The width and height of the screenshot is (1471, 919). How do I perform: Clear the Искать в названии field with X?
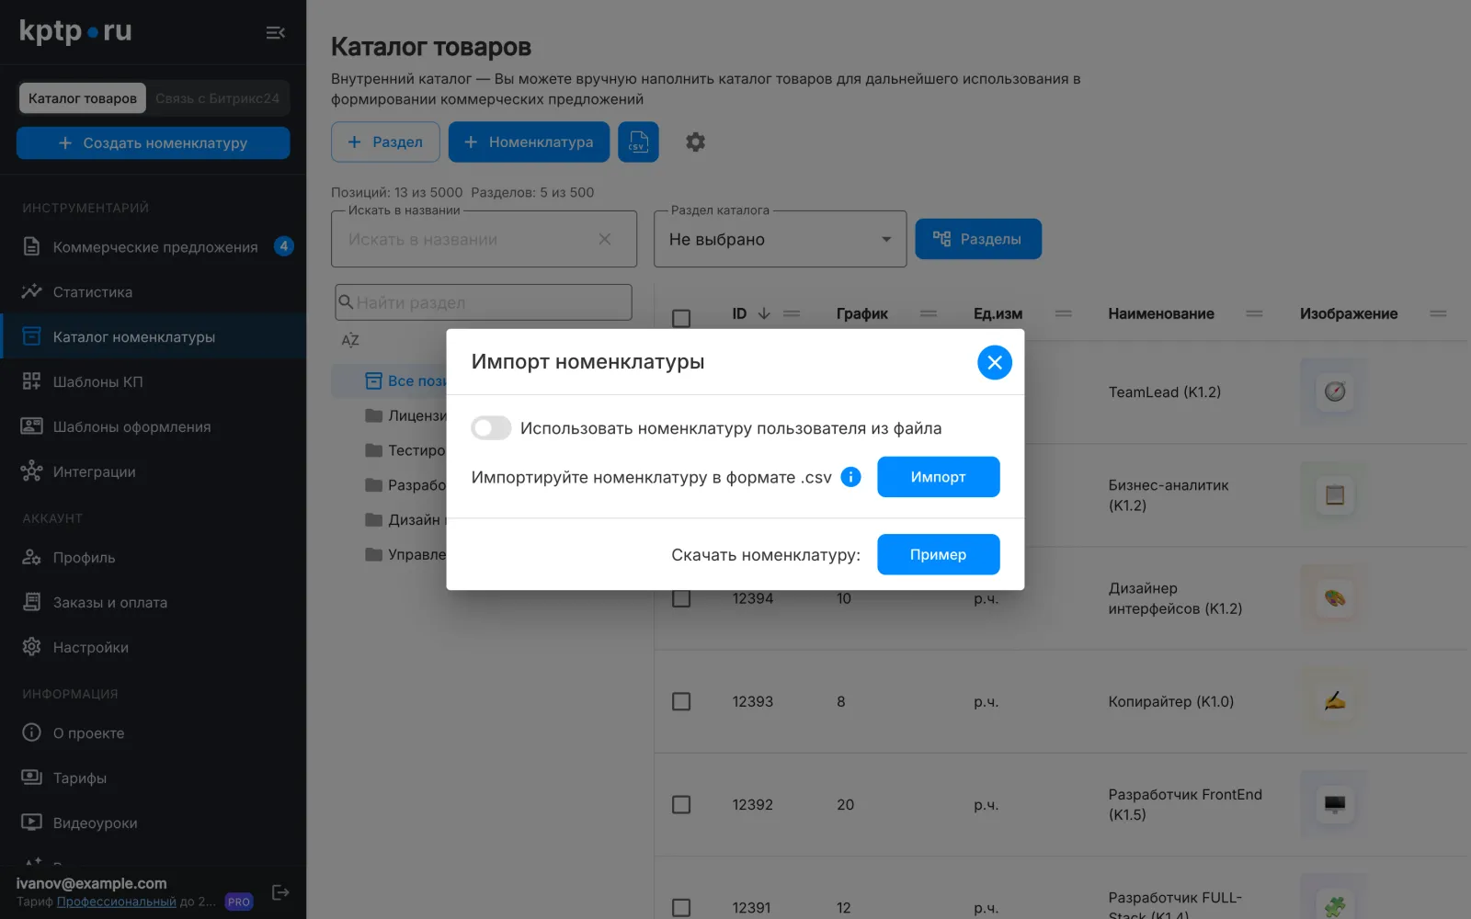point(605,239)
